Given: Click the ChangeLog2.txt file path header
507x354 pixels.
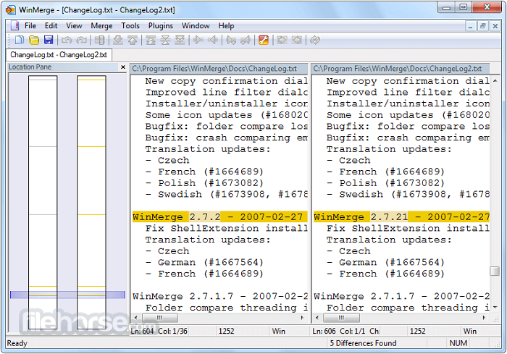Looking at the screenshot, I should pyautogui.click(x=401, y=68).
